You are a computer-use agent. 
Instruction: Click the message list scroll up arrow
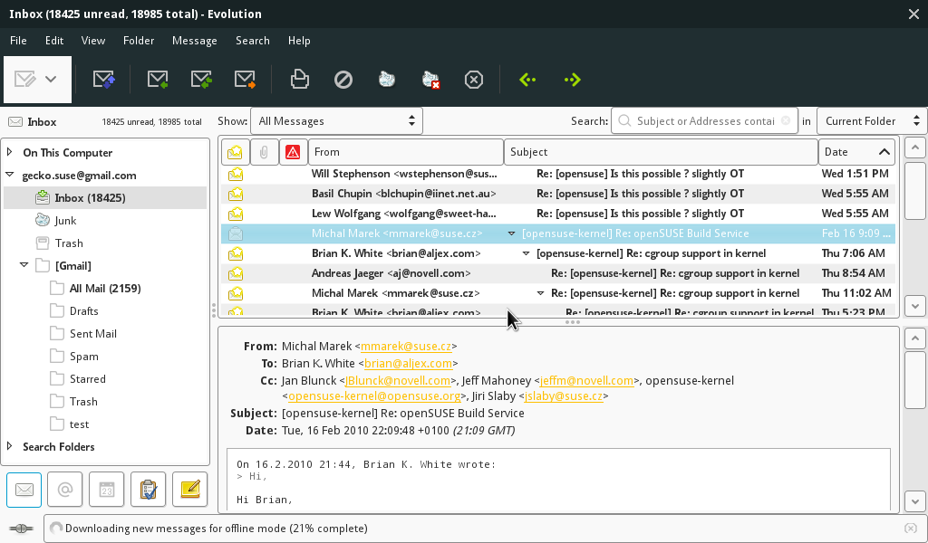coord(915,147)
